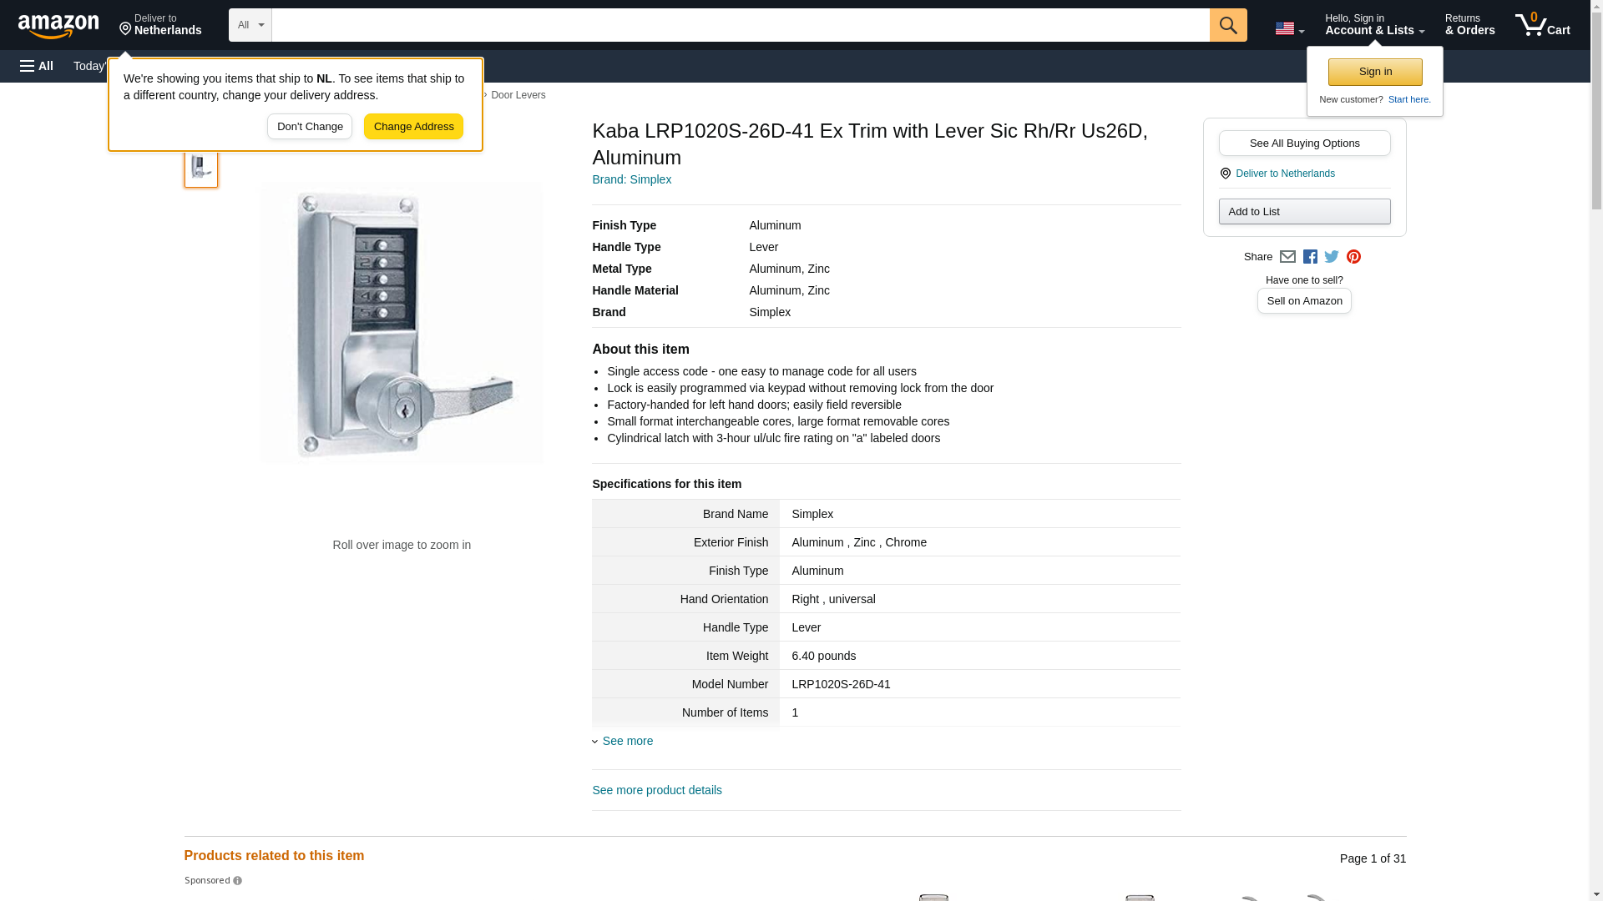Open the shopping cart icon

click(x=1543, y=25)
